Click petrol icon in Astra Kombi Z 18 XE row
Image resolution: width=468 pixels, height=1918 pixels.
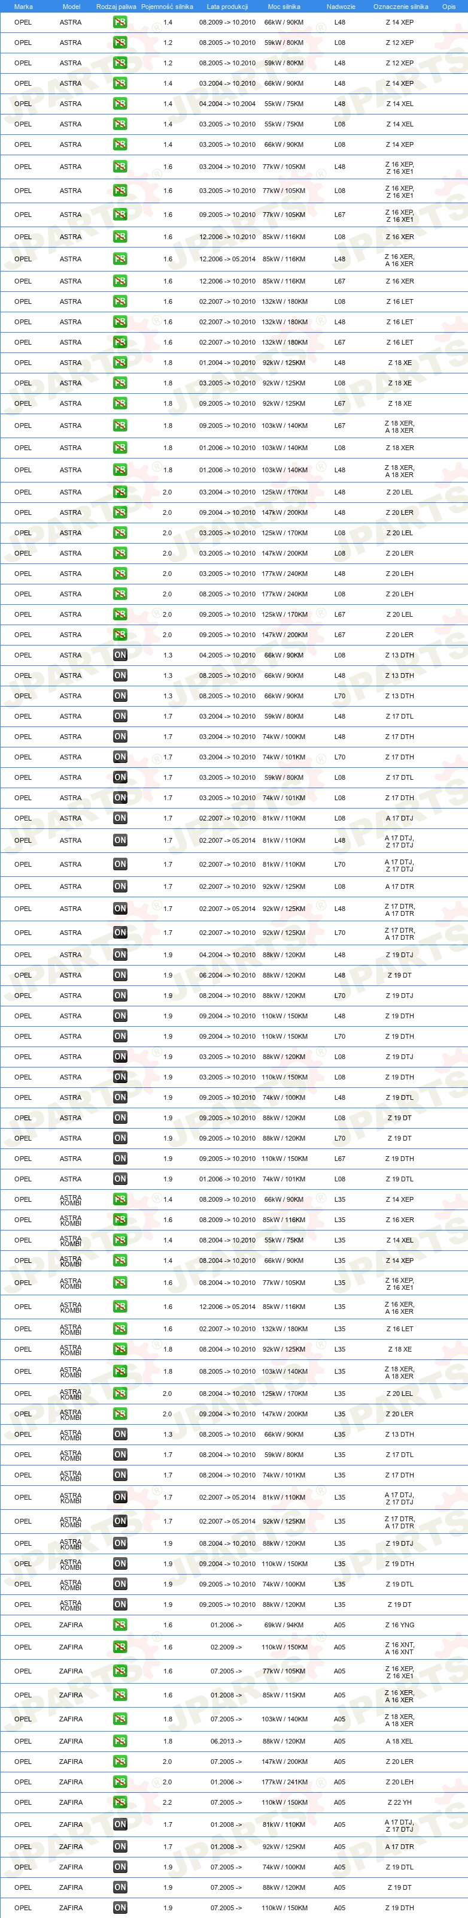pyautogui.click(x=120, y=1349)
